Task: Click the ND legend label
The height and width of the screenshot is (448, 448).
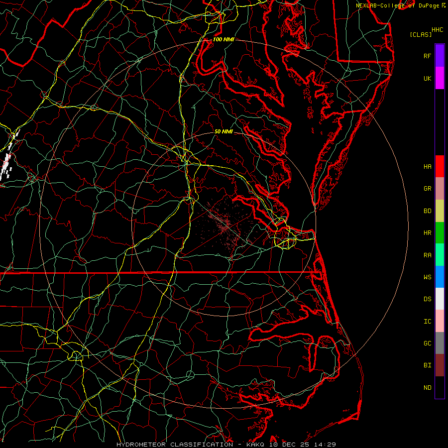Action: 427,388
